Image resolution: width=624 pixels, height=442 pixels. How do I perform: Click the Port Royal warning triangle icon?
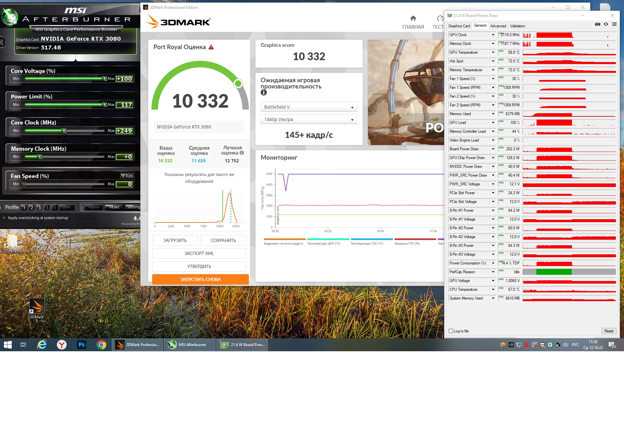(211, 47)
